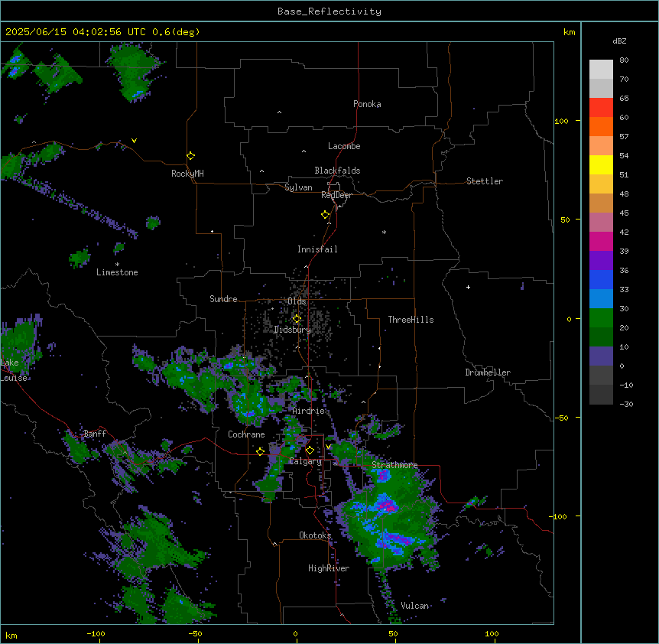Click the purple 36-39 dBZ legend swatch
Image resolution: width=659 pixels, height=644 pixels.
coord(601,261)
